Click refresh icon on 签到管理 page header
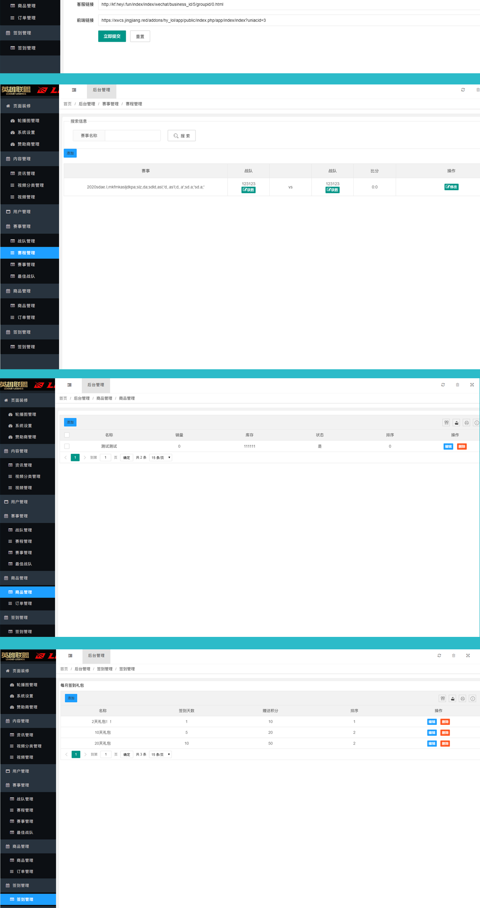 point(439,656)
